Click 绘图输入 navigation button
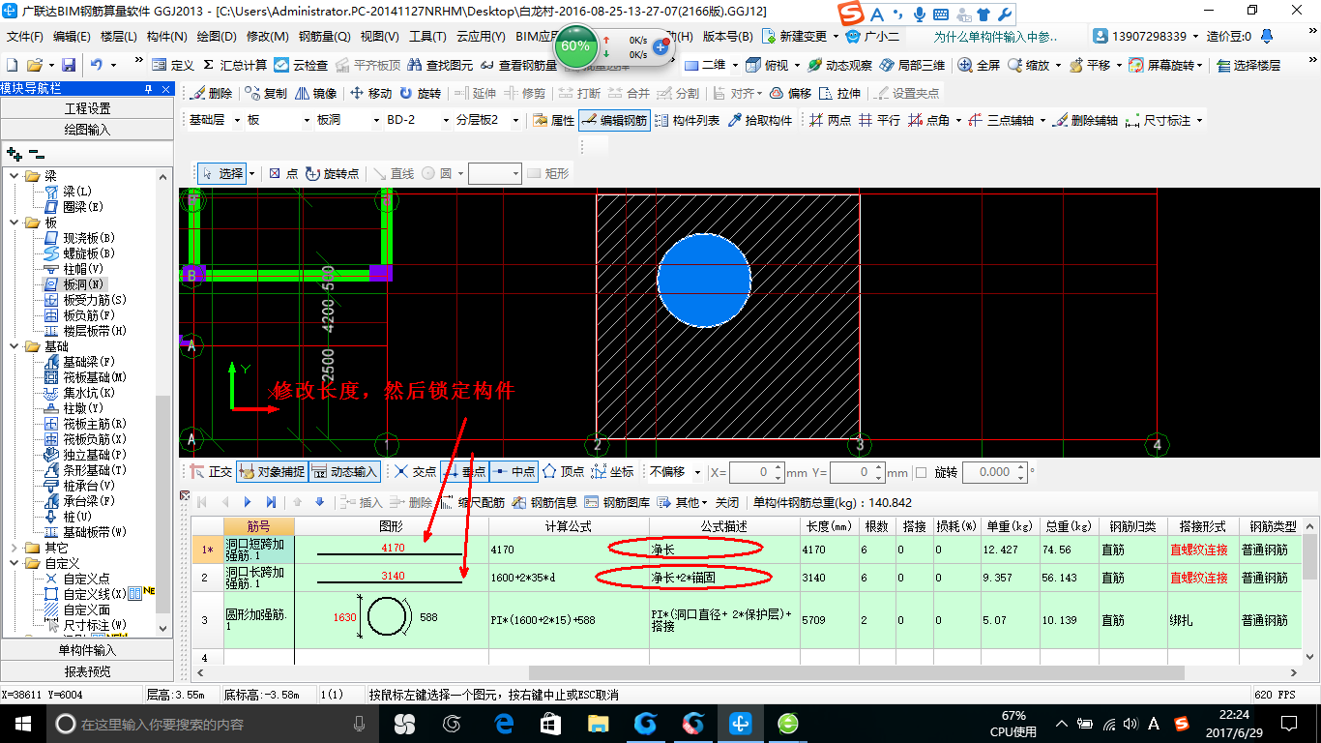 (x=87, y=129)
